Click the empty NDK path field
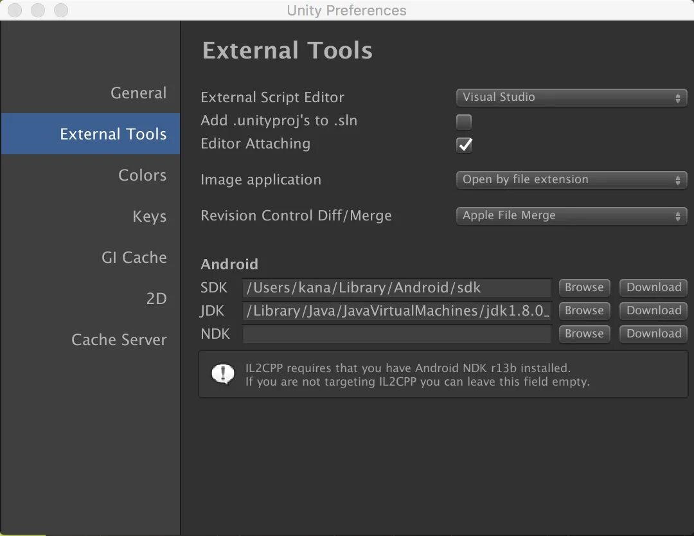Screen dimensions: 694x536 click(x=396, y=334)
